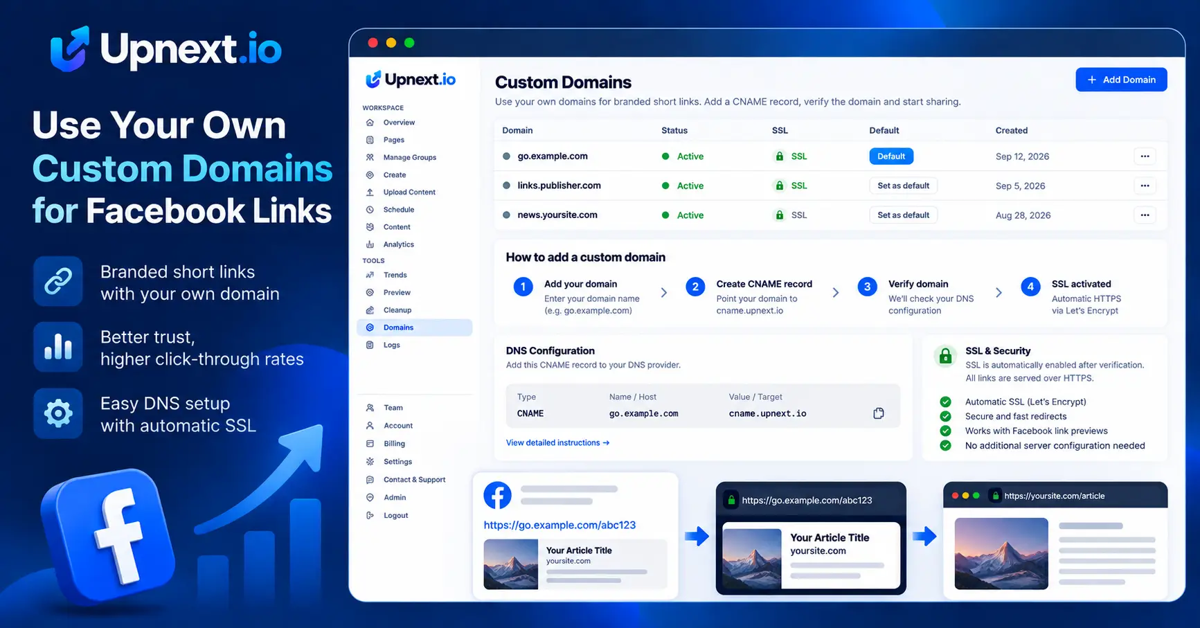
Task: Click the Add Domain button
Action: (1121, 80)
